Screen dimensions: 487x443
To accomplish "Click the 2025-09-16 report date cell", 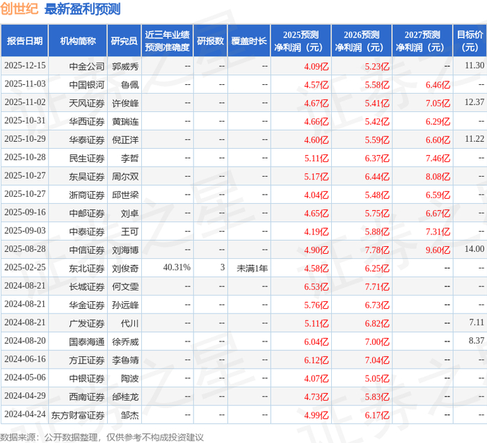I will click(x=25, y=212).
